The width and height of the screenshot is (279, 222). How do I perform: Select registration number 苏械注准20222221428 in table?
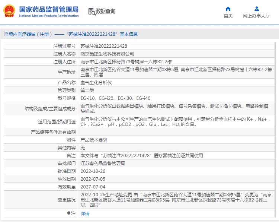[x=104, y=46]
